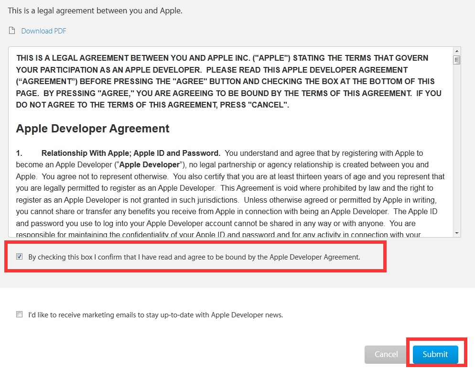Click the agreement confirmation label text
The image size is (475, 369).
(194, 257)
